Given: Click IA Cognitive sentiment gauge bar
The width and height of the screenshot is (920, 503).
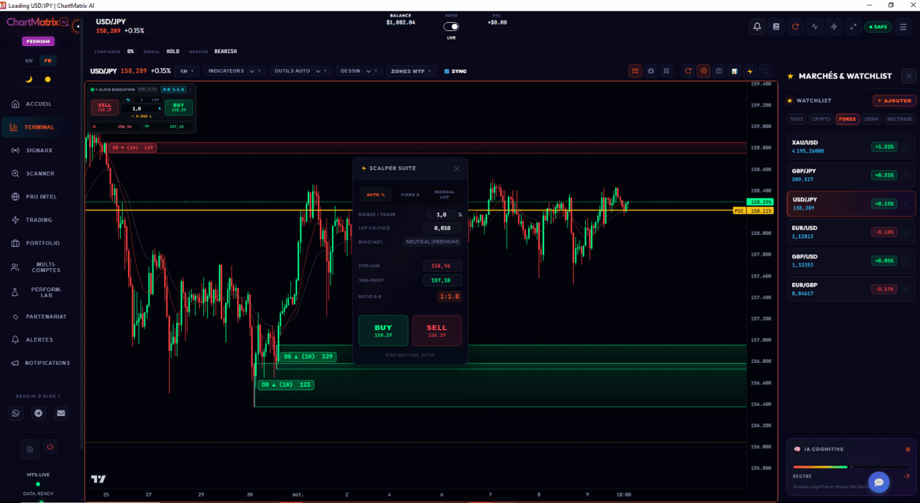Looking at the screenshot, I should pos(852,467).
